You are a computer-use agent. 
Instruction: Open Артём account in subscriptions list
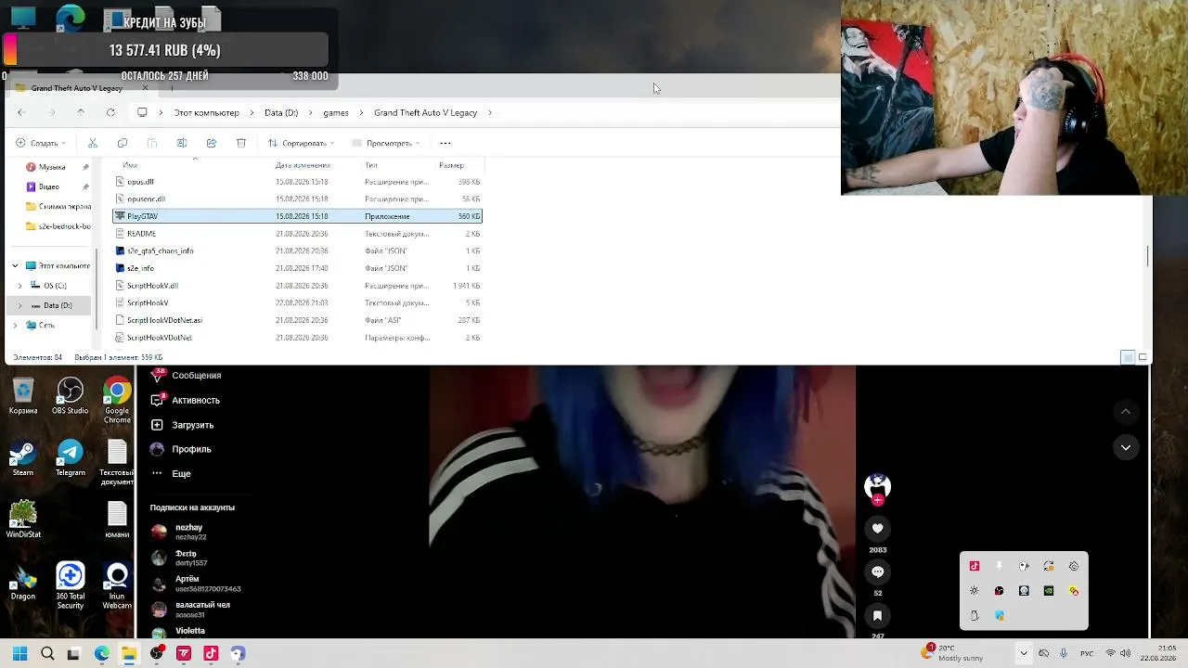tap(195, 584)
